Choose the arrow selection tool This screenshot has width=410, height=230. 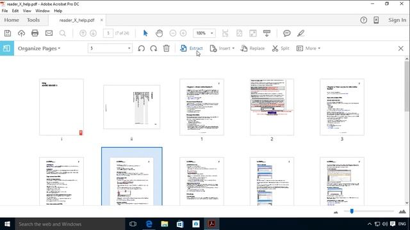click(x=145, y=33)
